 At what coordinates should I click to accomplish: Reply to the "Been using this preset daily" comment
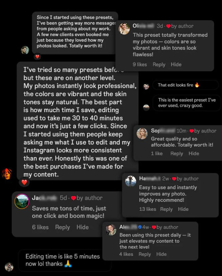tap(144, 254)
